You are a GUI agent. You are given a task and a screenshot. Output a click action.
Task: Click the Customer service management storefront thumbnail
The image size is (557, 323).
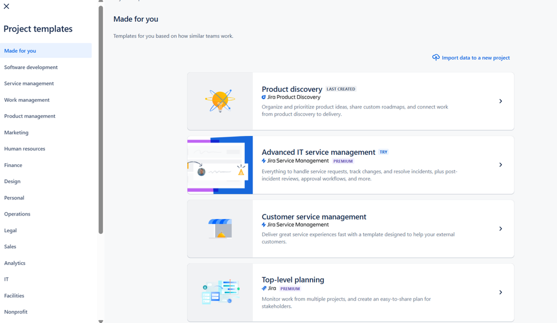coord(220,228)
